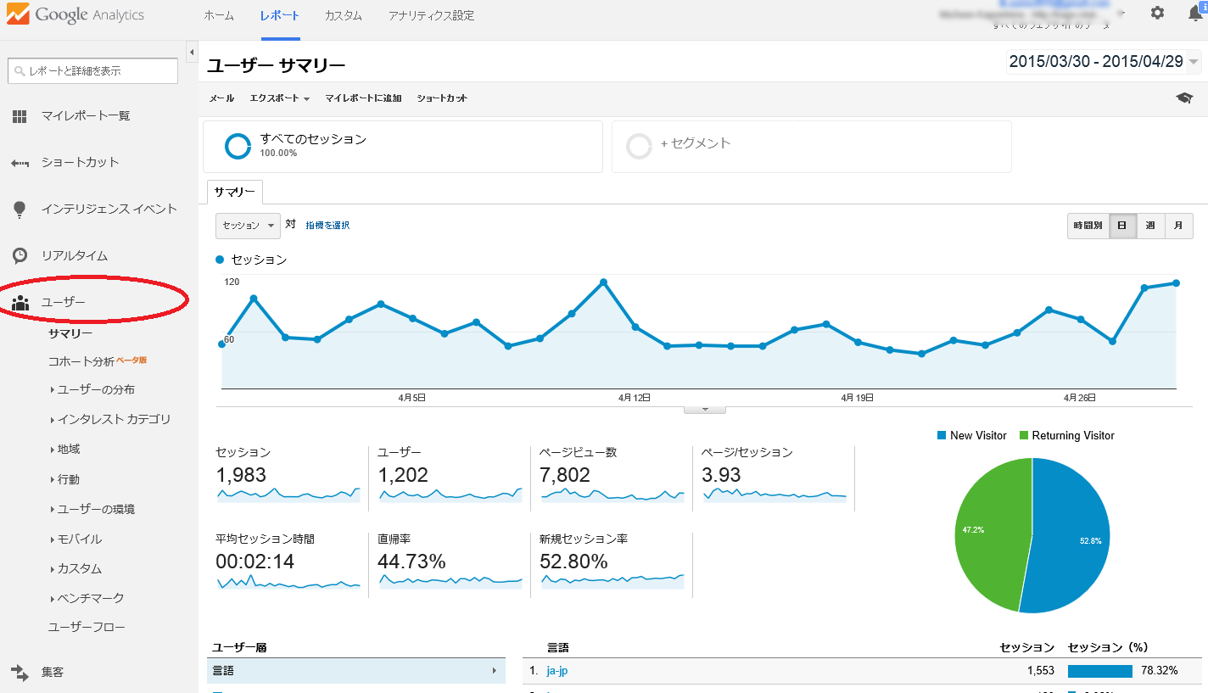This screenshot has height=693, width=1208.
Task: Open インテリジェンス イベント lightbulb icon
Action: (x=20, y=210)
